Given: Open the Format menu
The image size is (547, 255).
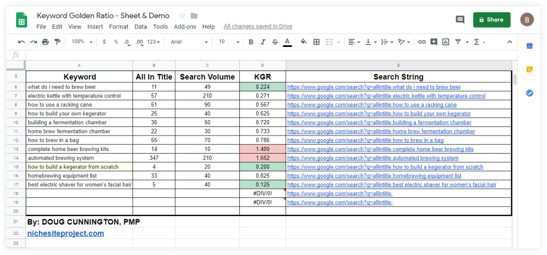Looking at the screenshot, I should pyautogui.click(x=119, y=27).
